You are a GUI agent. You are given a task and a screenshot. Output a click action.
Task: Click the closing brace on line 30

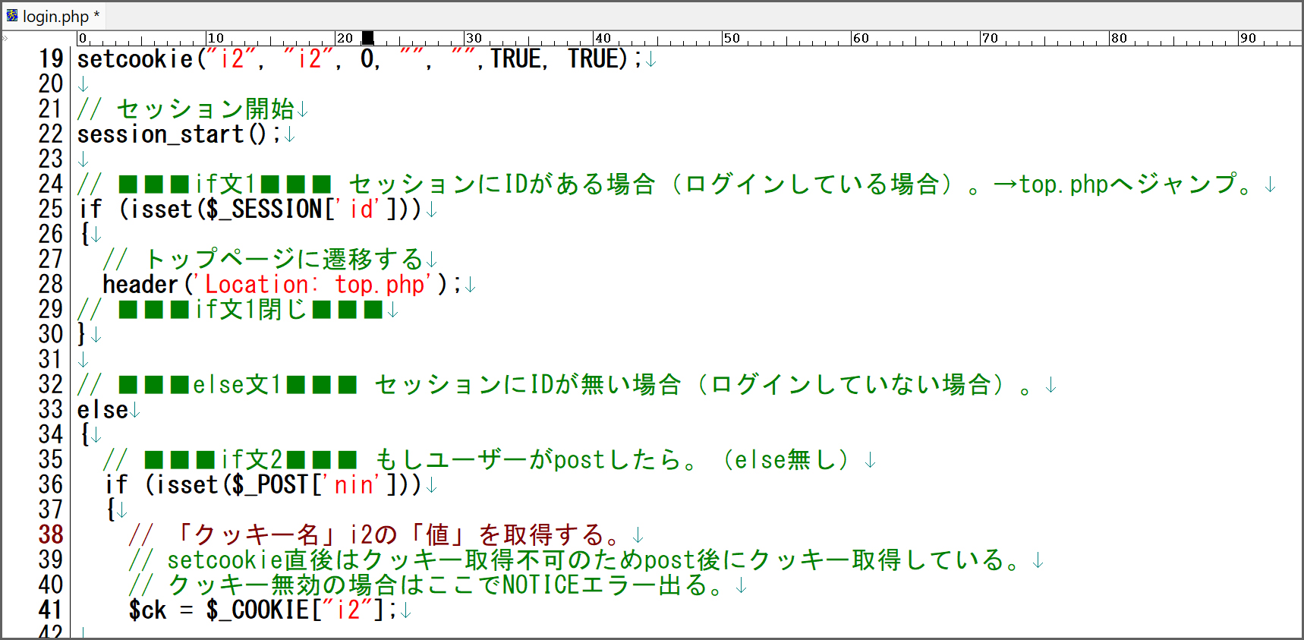tap(83, 334)
